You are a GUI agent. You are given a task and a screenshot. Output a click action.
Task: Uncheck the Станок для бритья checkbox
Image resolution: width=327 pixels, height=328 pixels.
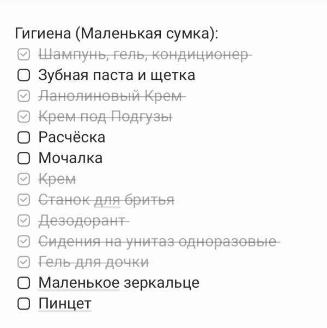point(23,200)
